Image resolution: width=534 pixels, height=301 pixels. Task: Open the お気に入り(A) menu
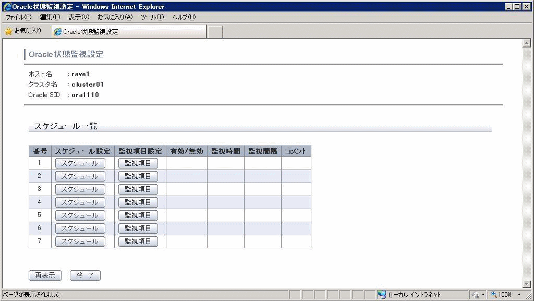coord(115,17)
